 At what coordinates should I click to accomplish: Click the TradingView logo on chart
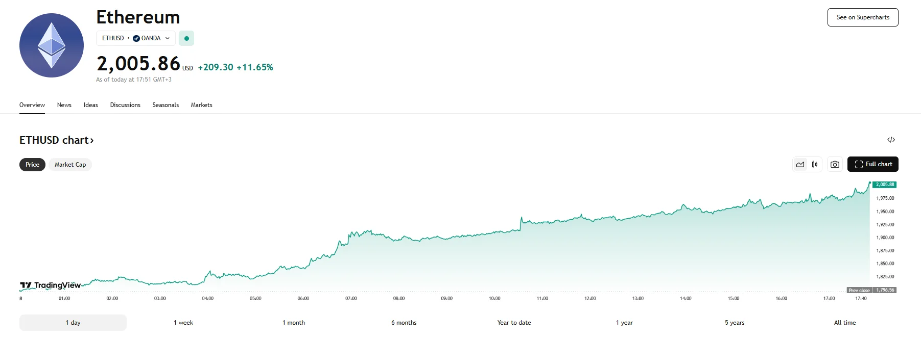(51, 285)
